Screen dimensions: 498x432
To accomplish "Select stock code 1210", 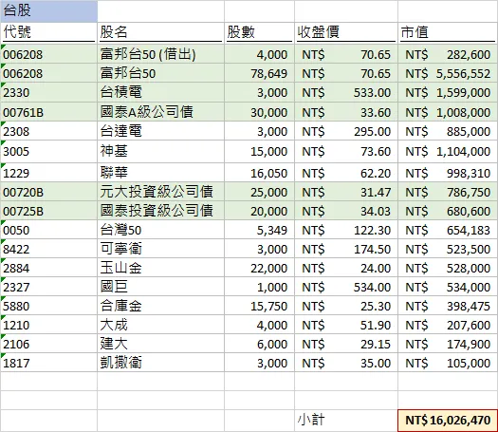I will coord(49,325).
